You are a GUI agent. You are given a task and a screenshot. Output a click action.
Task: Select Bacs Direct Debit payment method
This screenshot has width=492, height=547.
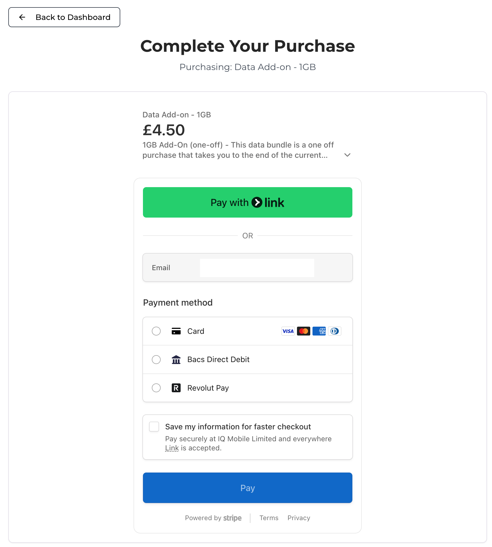click(156, 360)
